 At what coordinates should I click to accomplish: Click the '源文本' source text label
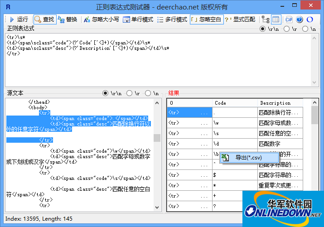15,93
